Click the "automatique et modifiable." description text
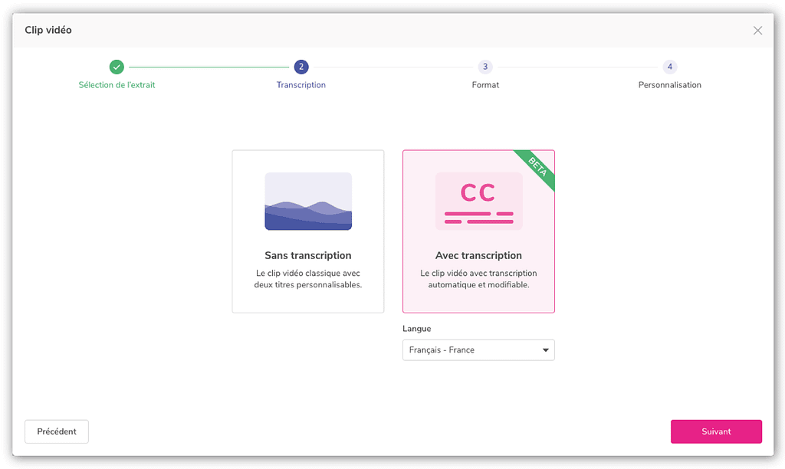This screenshot has height=469, width=785. [478, 285]
